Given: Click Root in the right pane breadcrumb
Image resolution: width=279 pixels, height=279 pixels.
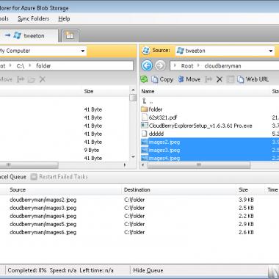Looking at the screenshot, I should pyautogui.click(x=187, y=66).
